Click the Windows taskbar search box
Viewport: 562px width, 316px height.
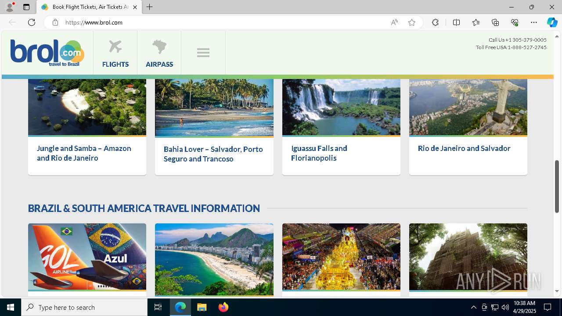84,307
